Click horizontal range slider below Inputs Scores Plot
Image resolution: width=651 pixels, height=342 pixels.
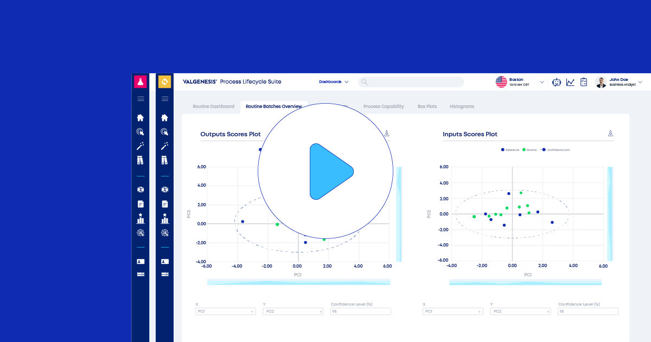tap(525, 282)
